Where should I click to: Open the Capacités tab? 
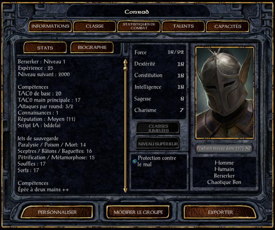point(228,26)
